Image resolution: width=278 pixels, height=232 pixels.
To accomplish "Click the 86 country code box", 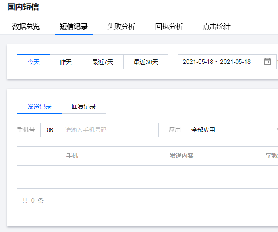I will coord(50,130).
